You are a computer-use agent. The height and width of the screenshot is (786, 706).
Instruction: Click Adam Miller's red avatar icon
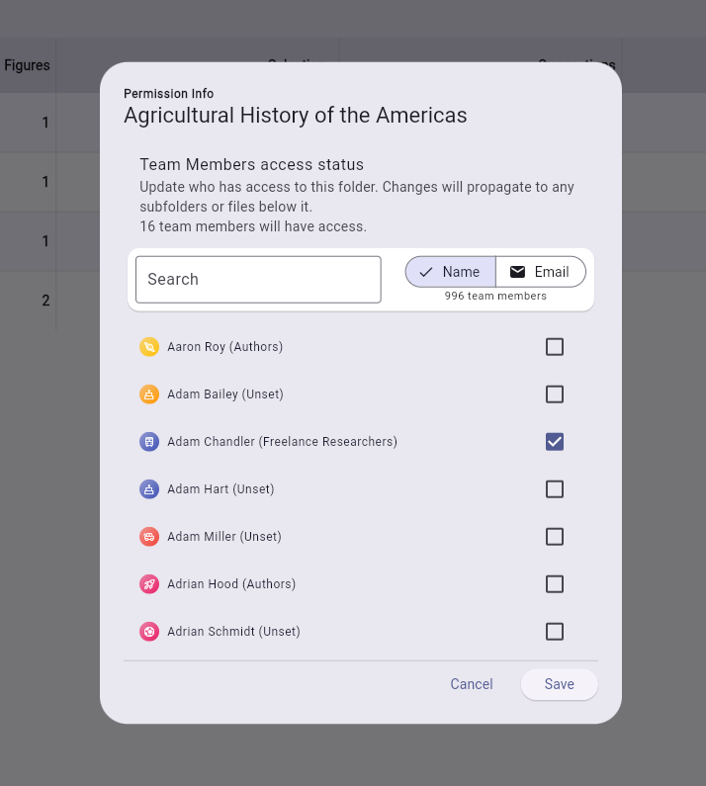(x=149, y=537)
